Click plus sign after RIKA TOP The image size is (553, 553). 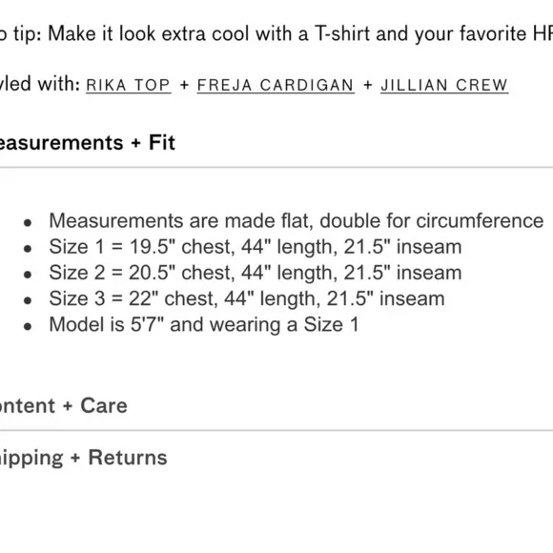click(184, 86)
